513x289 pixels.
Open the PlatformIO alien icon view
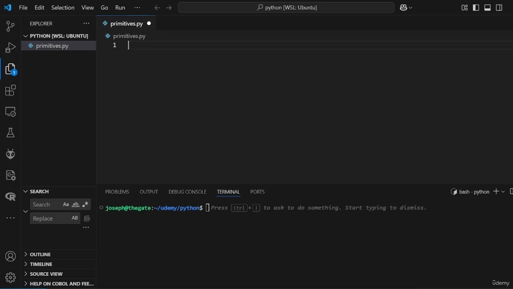(10, 154)
